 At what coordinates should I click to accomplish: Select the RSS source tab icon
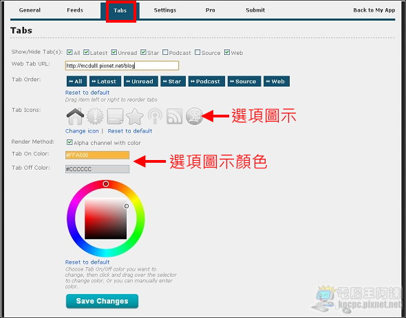click(x=175, y=116)
